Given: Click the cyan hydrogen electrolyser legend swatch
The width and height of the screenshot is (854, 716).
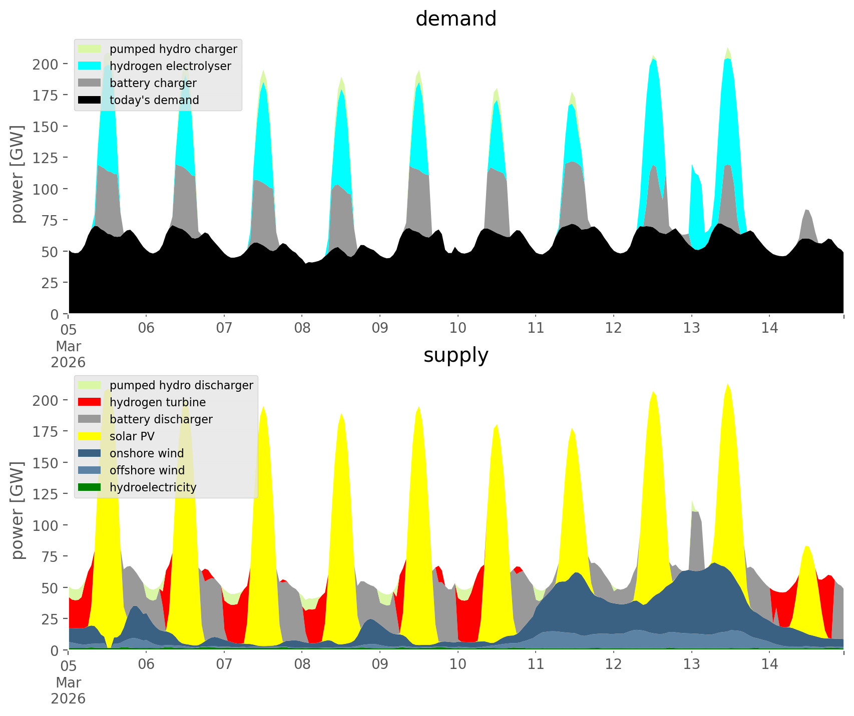Looking at the screenshot, I should 90,66.
